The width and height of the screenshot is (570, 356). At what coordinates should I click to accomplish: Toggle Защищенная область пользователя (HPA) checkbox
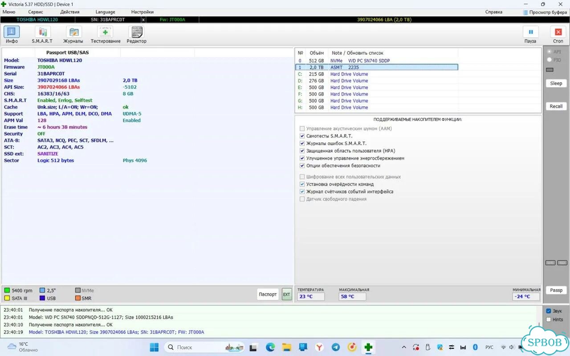[302, 151]
